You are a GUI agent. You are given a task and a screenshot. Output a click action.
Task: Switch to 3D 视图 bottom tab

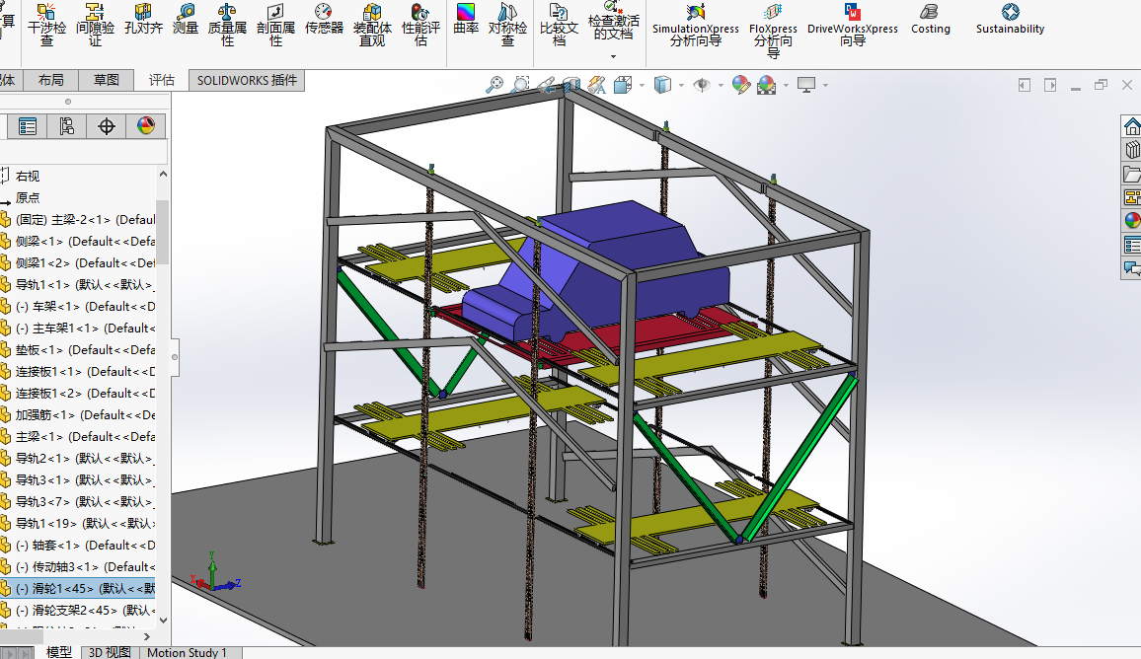(110, 652)
